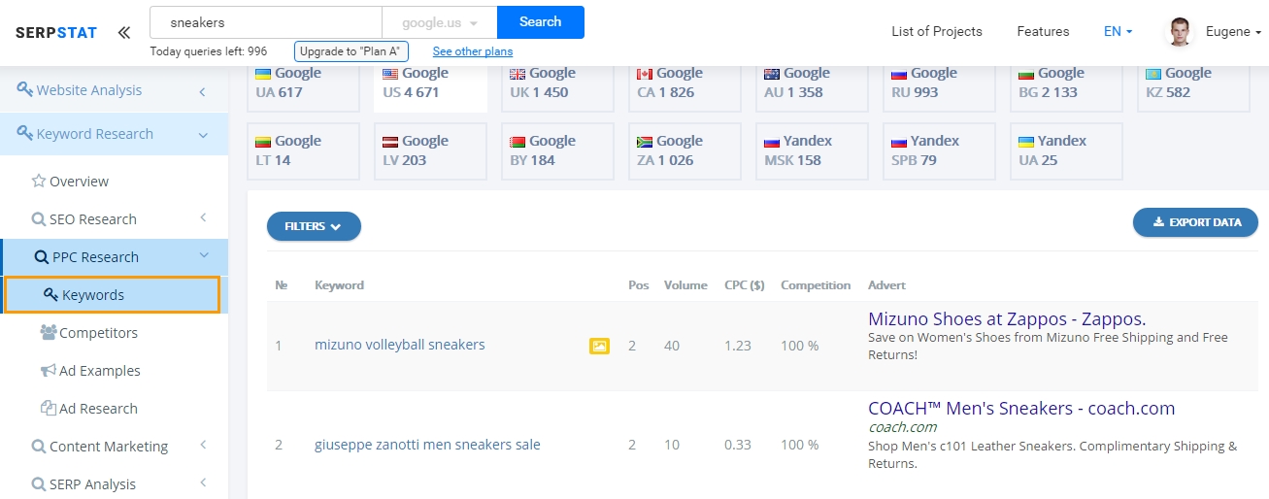Choose the Yandex UA 25 database
Image resolution: width=1269 pixels, height=499 pixels.
(1066, 150)
